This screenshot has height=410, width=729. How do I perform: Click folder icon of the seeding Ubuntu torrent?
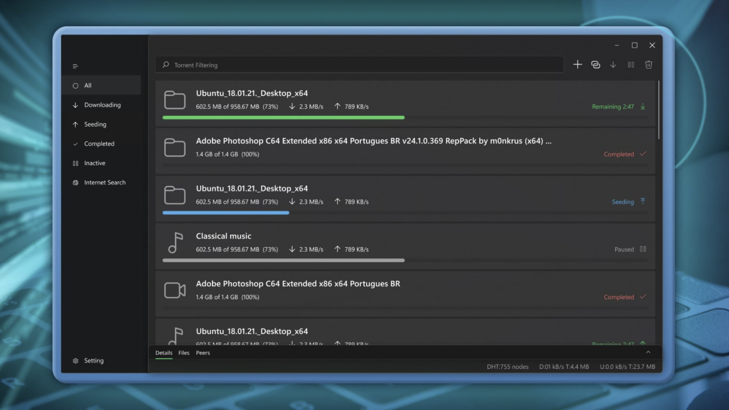tap(175, 195)
